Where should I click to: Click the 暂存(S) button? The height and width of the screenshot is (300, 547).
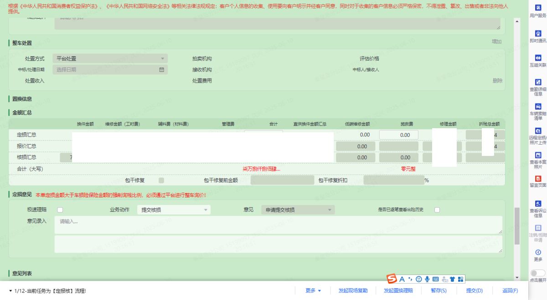(x=439, y=290)
